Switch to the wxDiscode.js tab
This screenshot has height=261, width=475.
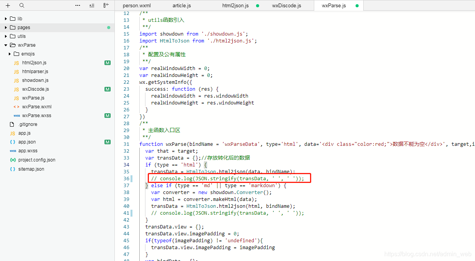click(287, 5)
